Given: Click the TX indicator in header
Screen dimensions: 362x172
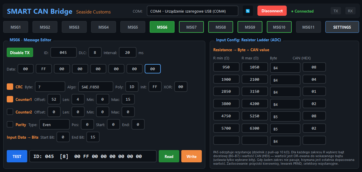Looking at the screenshot, I should [336, 11].
